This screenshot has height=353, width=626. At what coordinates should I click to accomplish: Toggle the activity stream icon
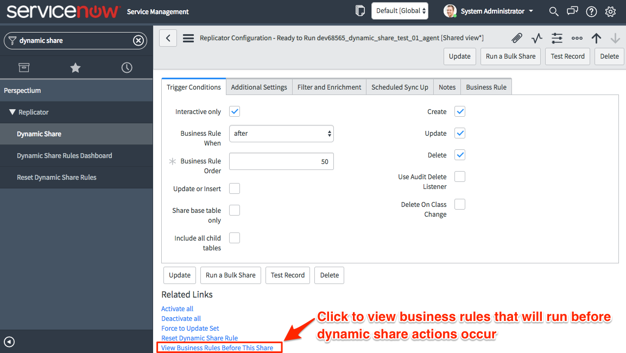[536, 38]
